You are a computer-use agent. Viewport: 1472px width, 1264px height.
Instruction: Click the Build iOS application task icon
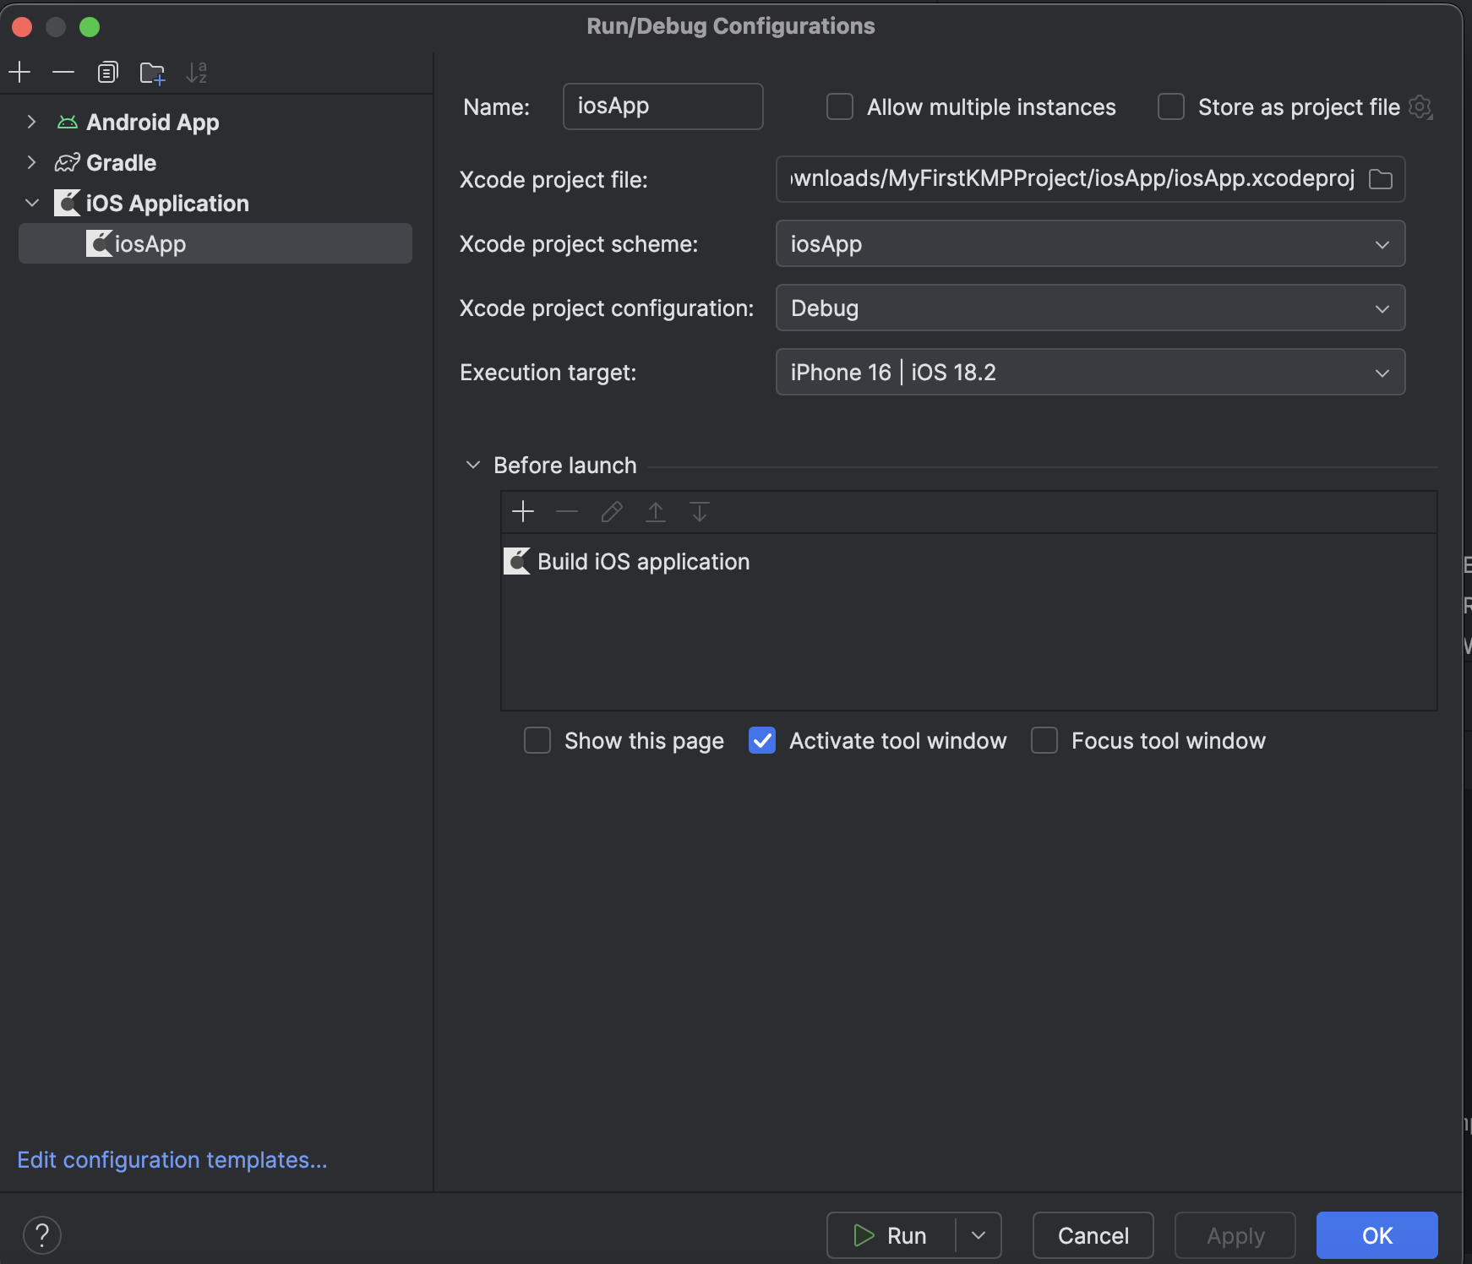(517, 562)
